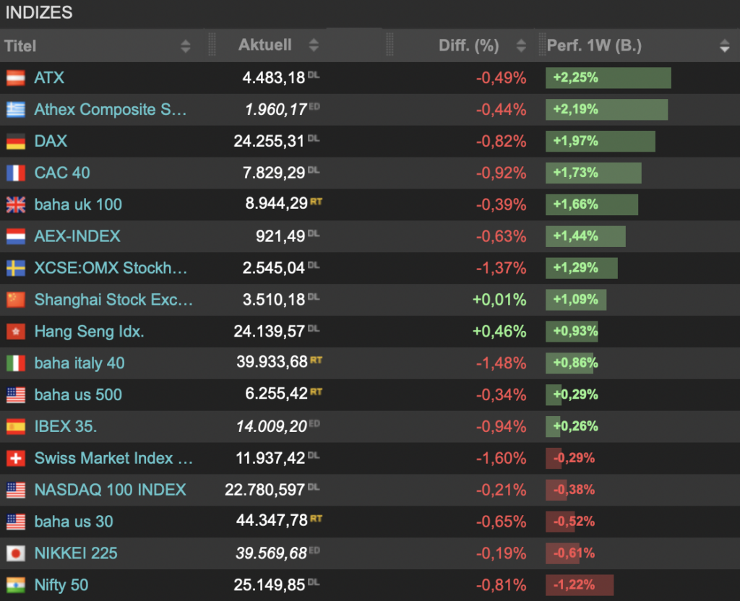Screen dimensions: 740x601
Task: Open the NIKKEI 225 link
Action: 75,553
